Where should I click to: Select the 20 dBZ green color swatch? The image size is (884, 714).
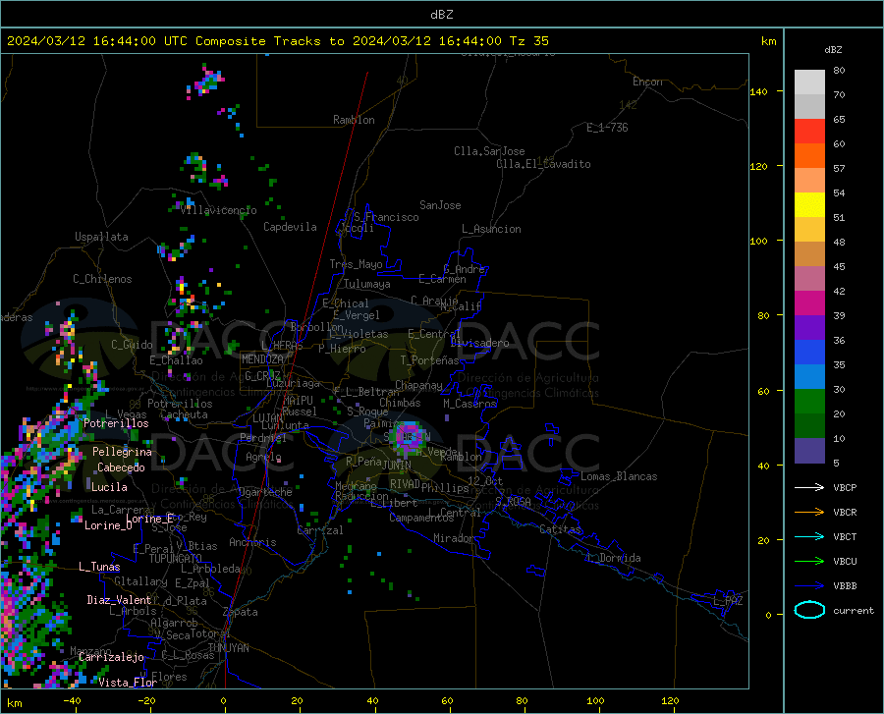809,426
